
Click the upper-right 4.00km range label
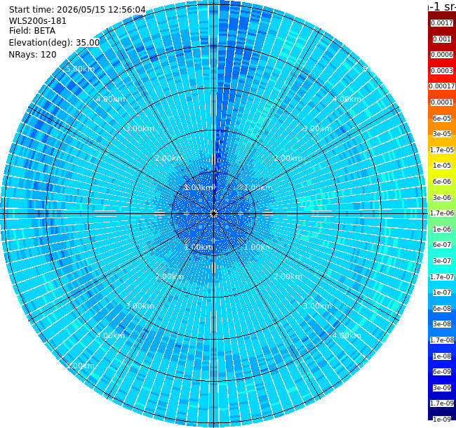tap(347, 99)
